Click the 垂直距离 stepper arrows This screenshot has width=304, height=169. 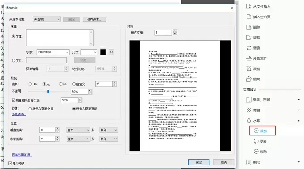click(57, 130)
